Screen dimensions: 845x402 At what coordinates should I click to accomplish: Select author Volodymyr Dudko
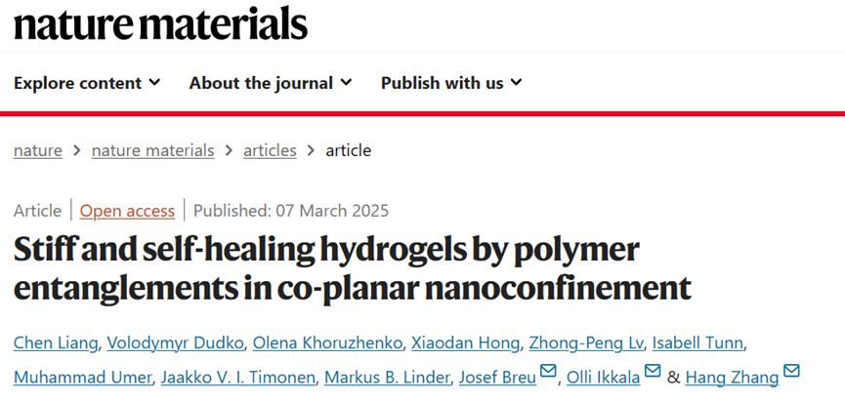(x=175, y=342)
